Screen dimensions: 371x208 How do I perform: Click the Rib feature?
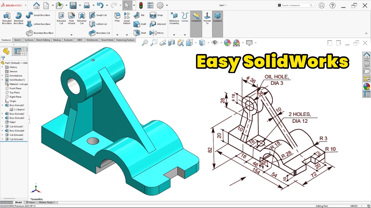click(x=139, y=15)
